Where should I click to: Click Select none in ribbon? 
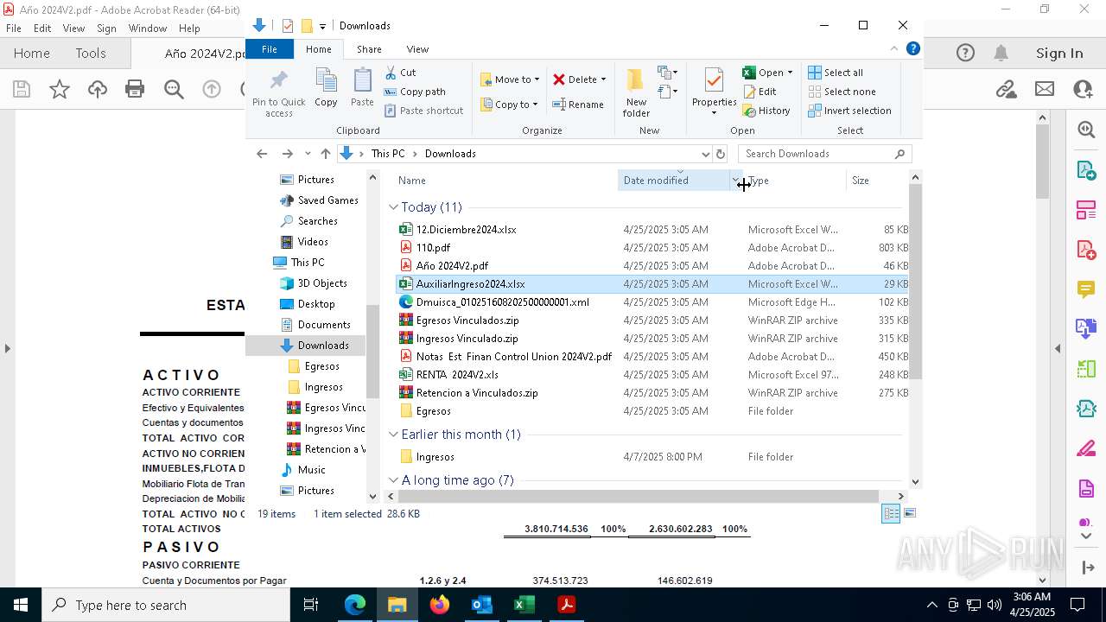[842, 92]
